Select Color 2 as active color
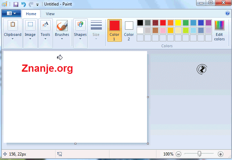 (129, 30)
